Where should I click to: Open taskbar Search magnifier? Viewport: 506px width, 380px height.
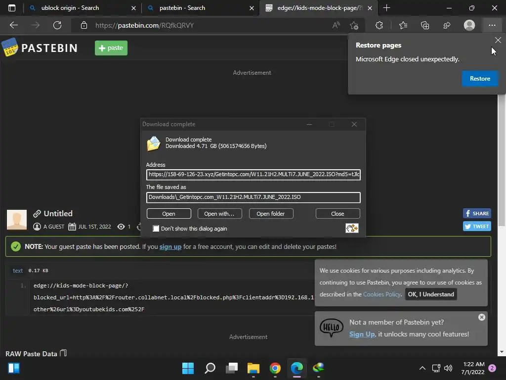pos(210,368)
